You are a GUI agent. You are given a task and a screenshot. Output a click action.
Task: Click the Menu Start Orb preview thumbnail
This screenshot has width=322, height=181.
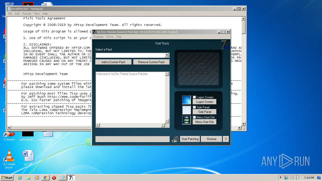tap(186, 120)
